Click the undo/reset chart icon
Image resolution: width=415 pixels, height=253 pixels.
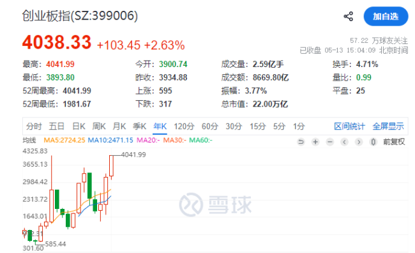pos(301,142)
